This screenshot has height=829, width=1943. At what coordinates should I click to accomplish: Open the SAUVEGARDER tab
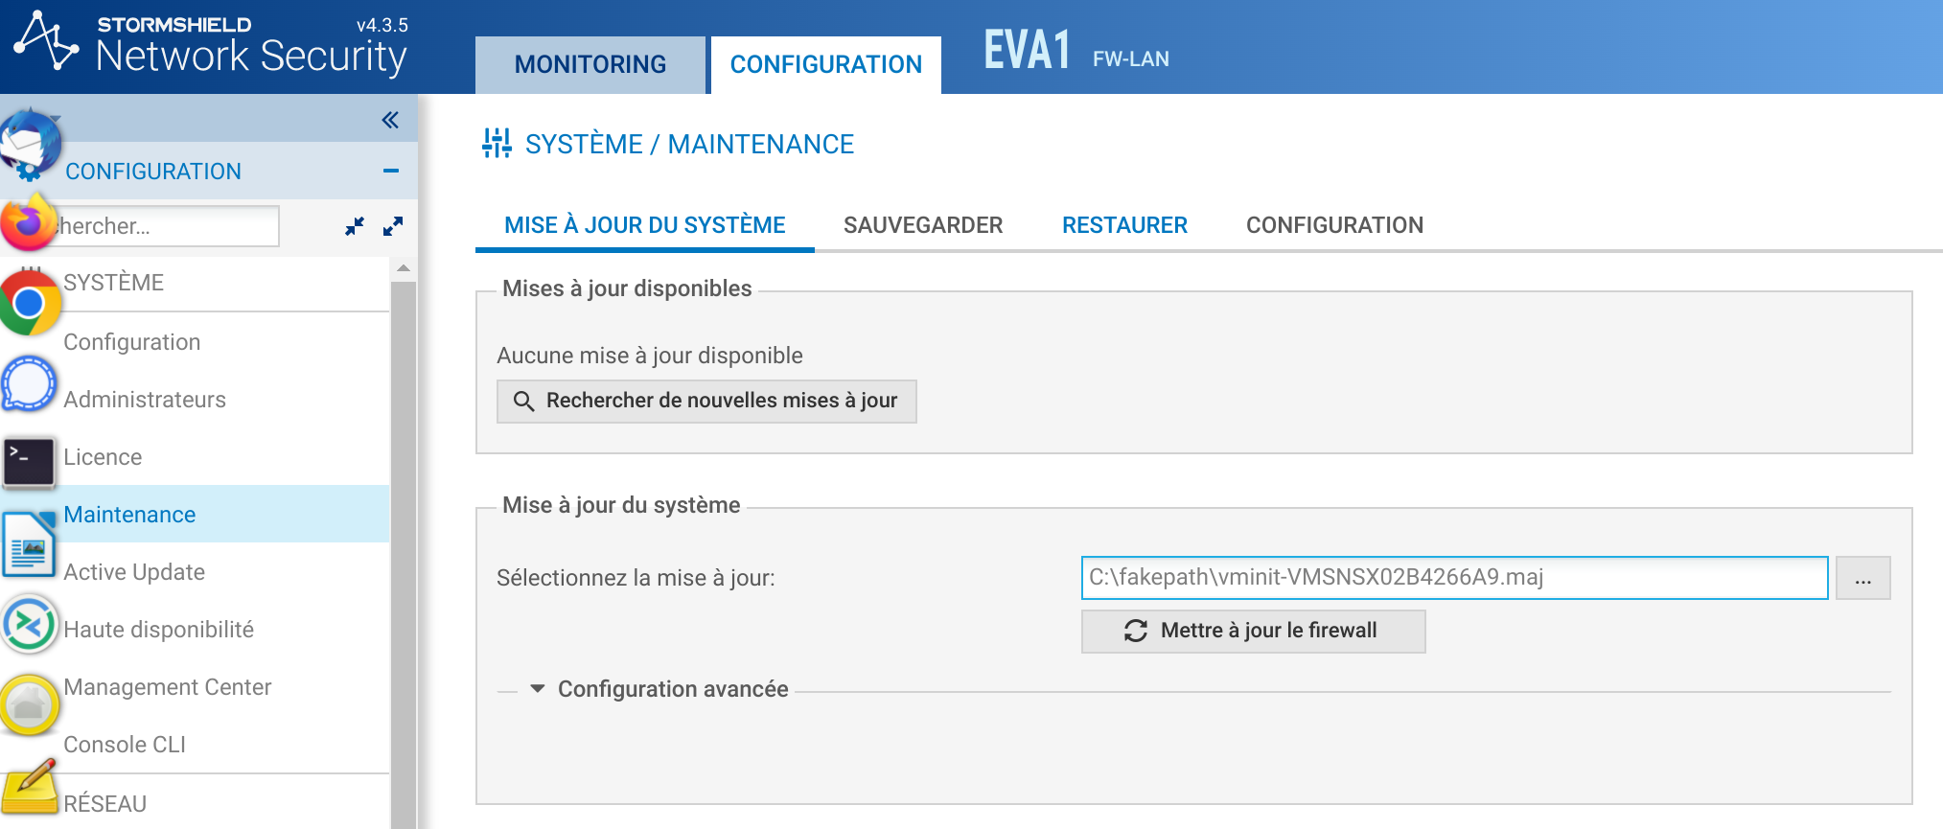pos(922,225)
